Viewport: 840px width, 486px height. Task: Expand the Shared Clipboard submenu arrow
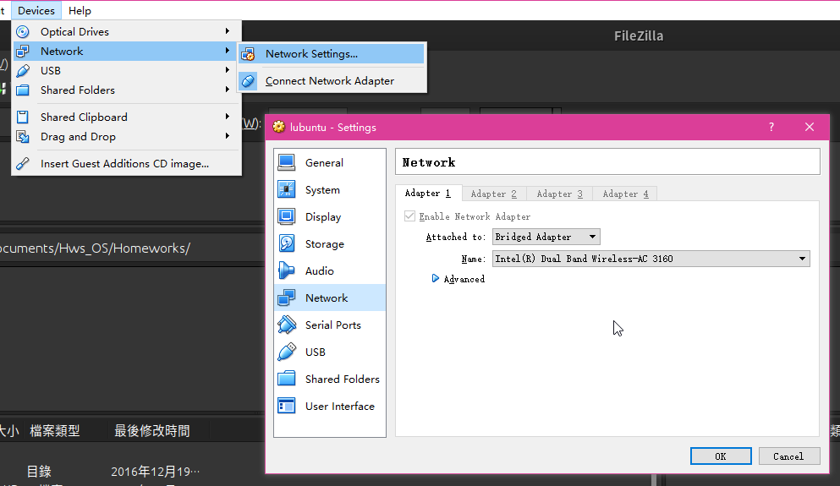[228, 117]
